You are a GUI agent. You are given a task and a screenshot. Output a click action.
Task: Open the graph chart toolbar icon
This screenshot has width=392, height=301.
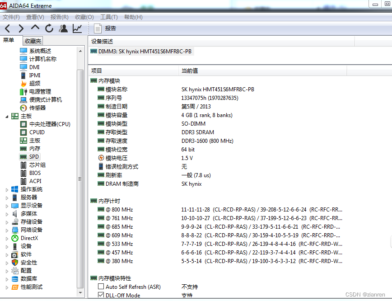pos(77,28)
